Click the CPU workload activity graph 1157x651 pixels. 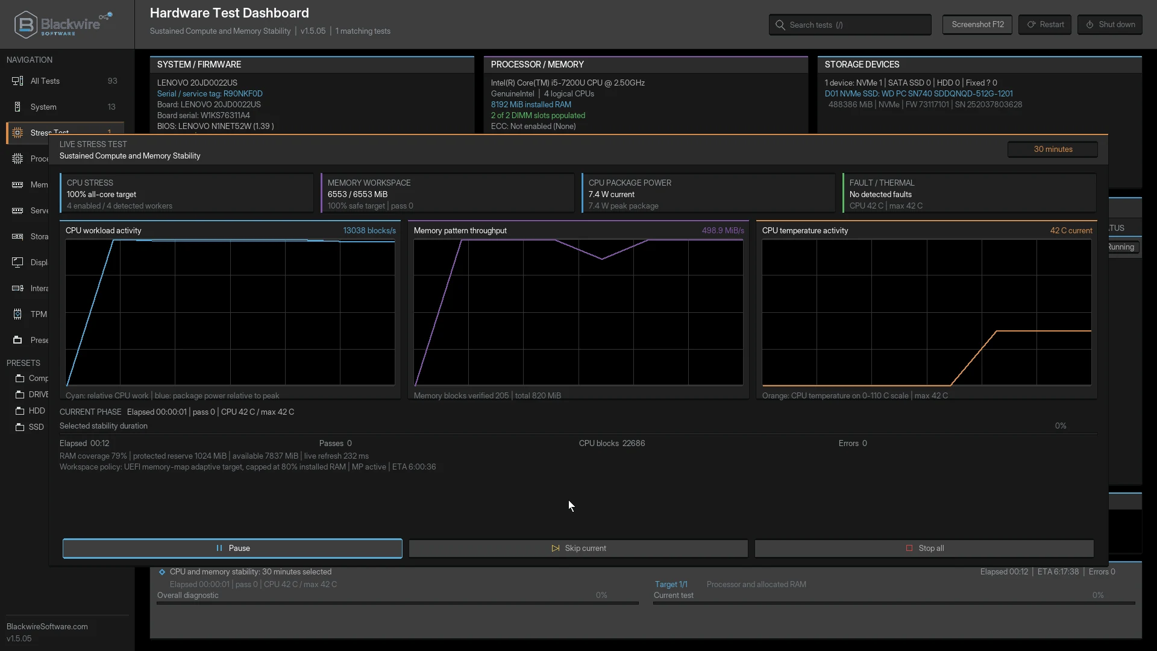coord(230,312)
